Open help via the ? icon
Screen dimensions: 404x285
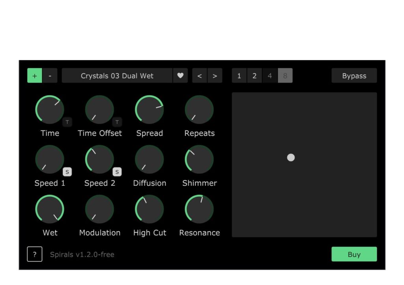click(35, 254)
